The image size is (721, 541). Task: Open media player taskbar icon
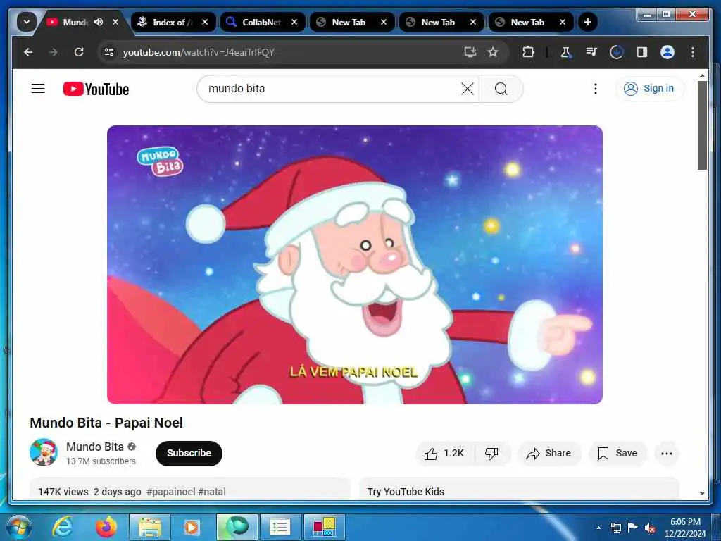click(x=192, y=527)
